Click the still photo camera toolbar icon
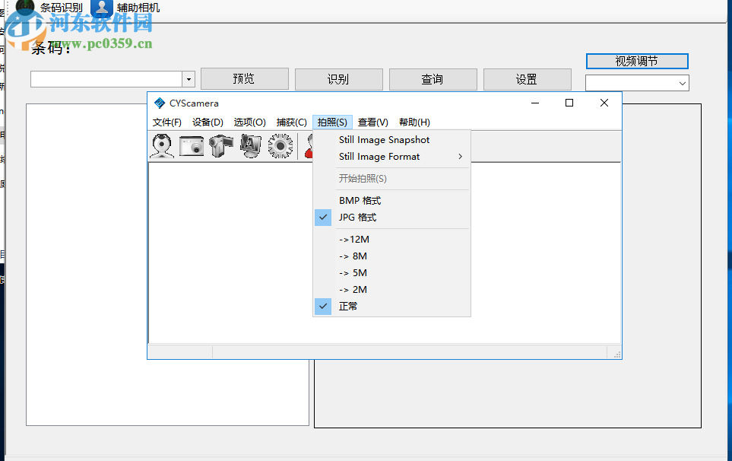Screen dimensions: 732x461 pos(192,146)
